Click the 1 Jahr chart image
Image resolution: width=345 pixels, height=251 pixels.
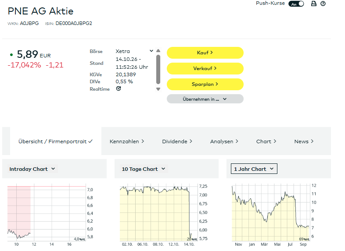pyautogui.click(x=274, y=215)
